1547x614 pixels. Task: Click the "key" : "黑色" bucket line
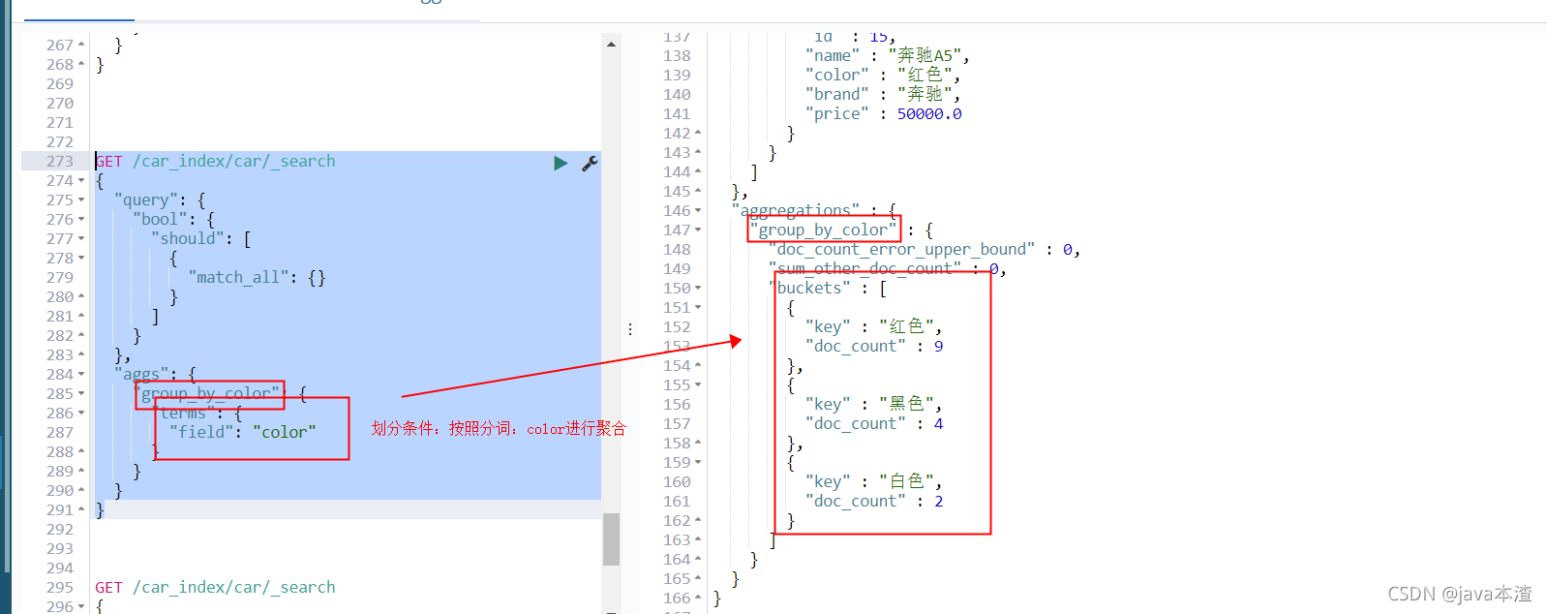point(873,405)
